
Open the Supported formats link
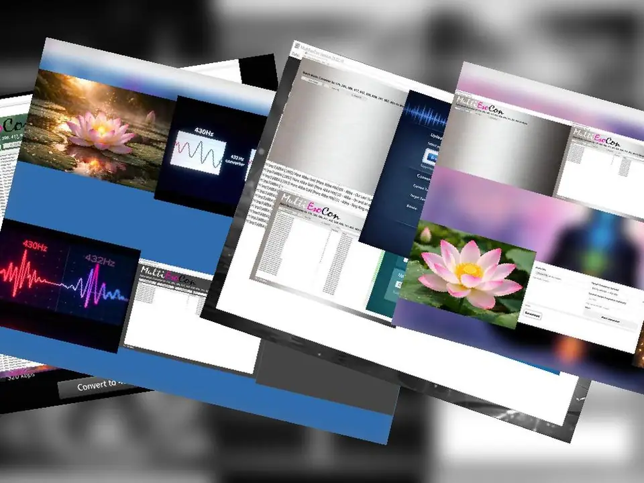pyautogui.click(x=425, y=164)
